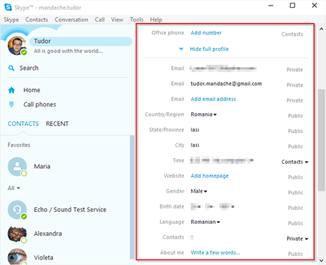326x265 pixels.
Task: Select Maria in Favorites
Action: (42, 167)
